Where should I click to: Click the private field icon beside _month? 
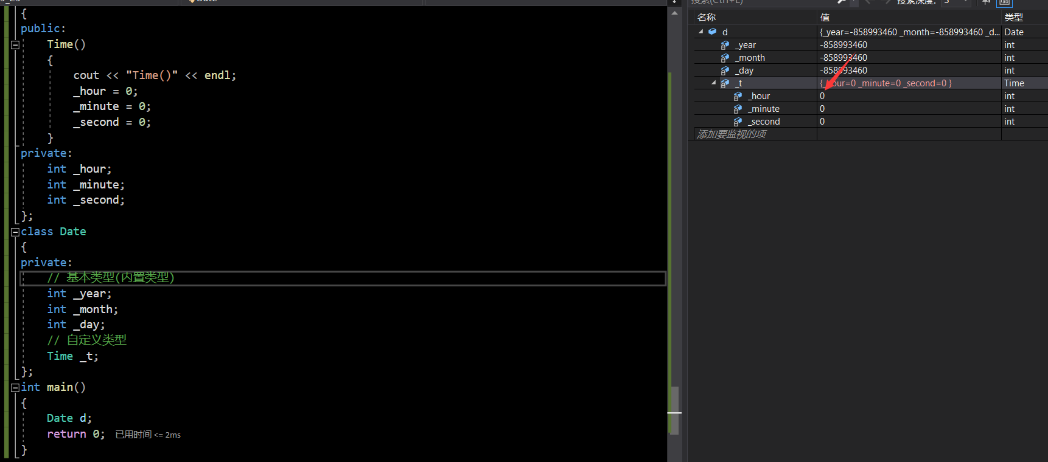pos(725,58)
